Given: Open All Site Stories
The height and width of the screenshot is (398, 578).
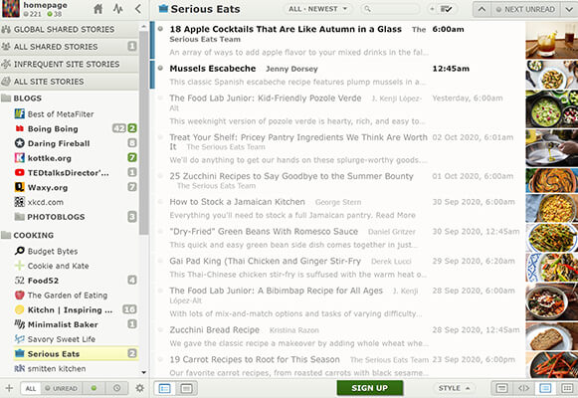Looking at the screenshot, I should pos(70,82).
